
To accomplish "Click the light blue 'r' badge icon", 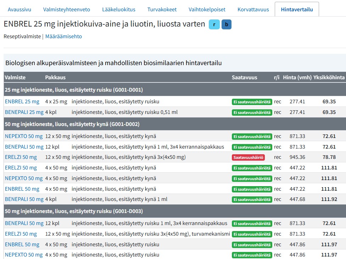I will [x=214, y=24].
